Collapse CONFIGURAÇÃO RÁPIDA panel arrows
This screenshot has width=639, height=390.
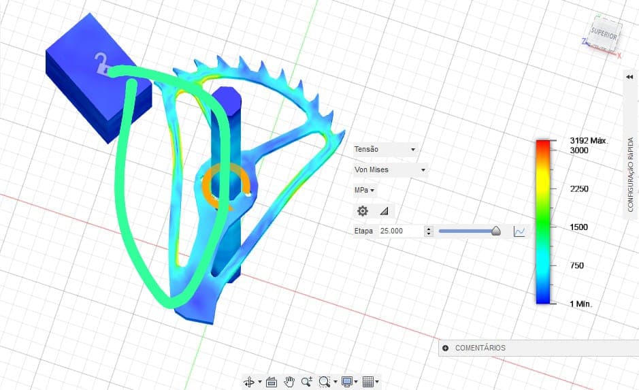629,77
